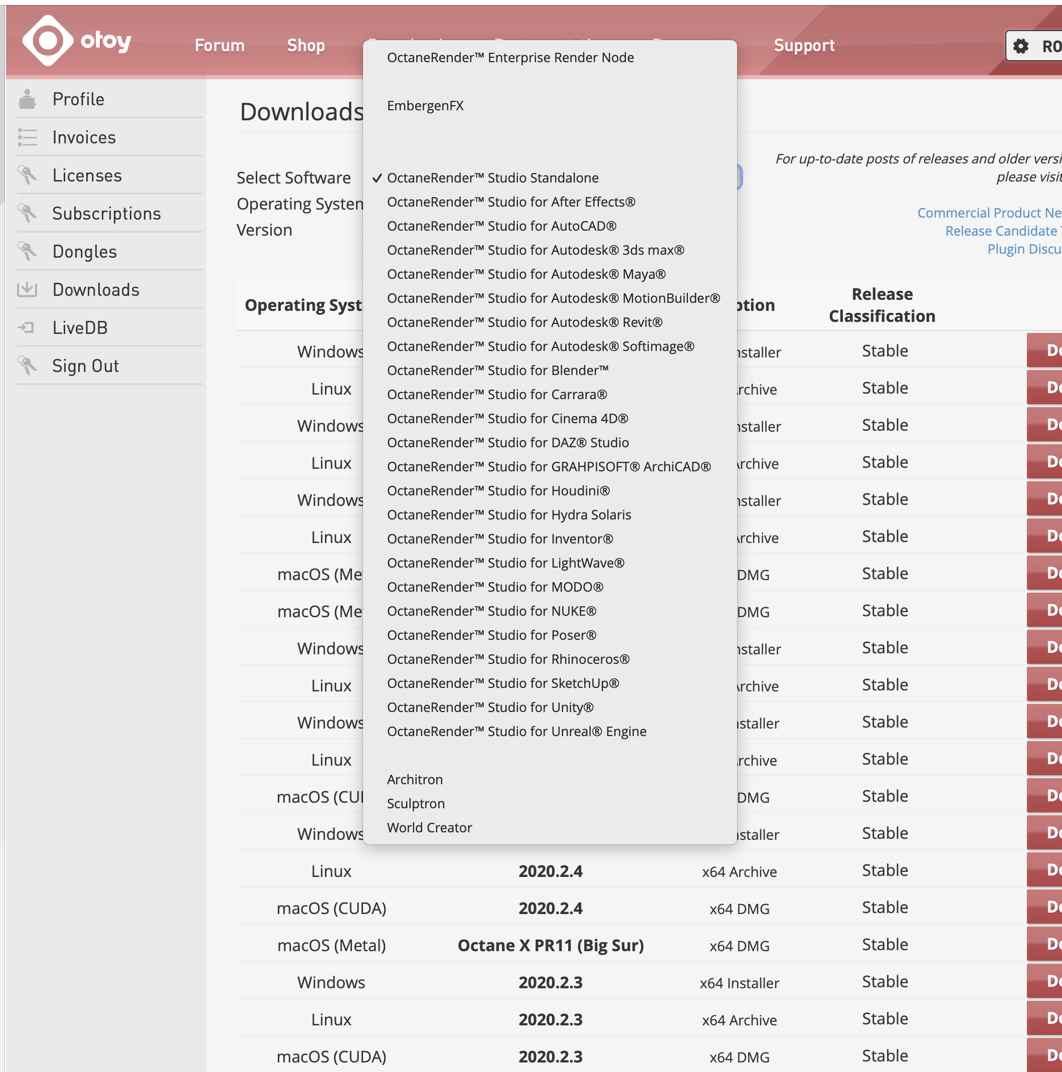This screenshot has width=1062, height=1072.
Task: Click the OTOY logo icon
Action: click(x=48, y=41)
